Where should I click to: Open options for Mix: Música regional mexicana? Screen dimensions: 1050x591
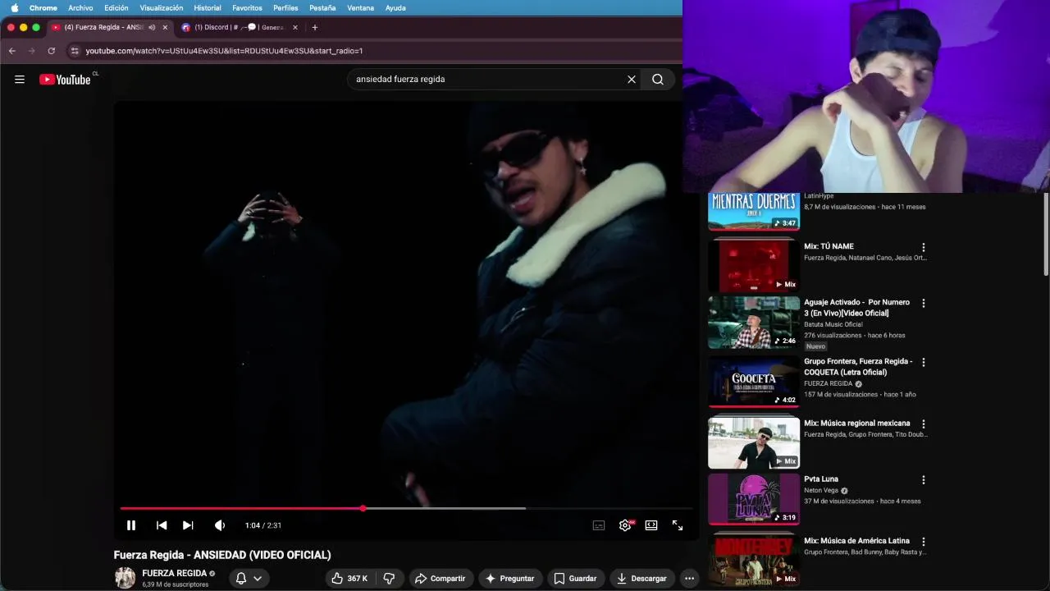coord(924,424)
